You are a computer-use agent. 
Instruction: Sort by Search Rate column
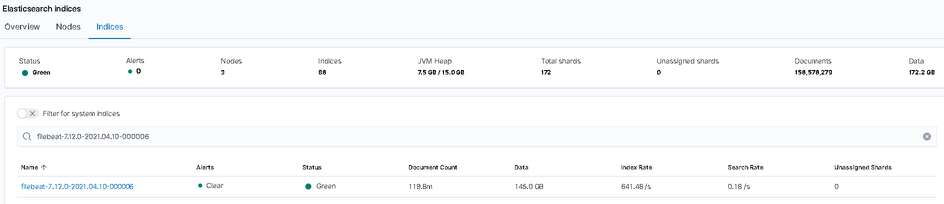[745, 167]
